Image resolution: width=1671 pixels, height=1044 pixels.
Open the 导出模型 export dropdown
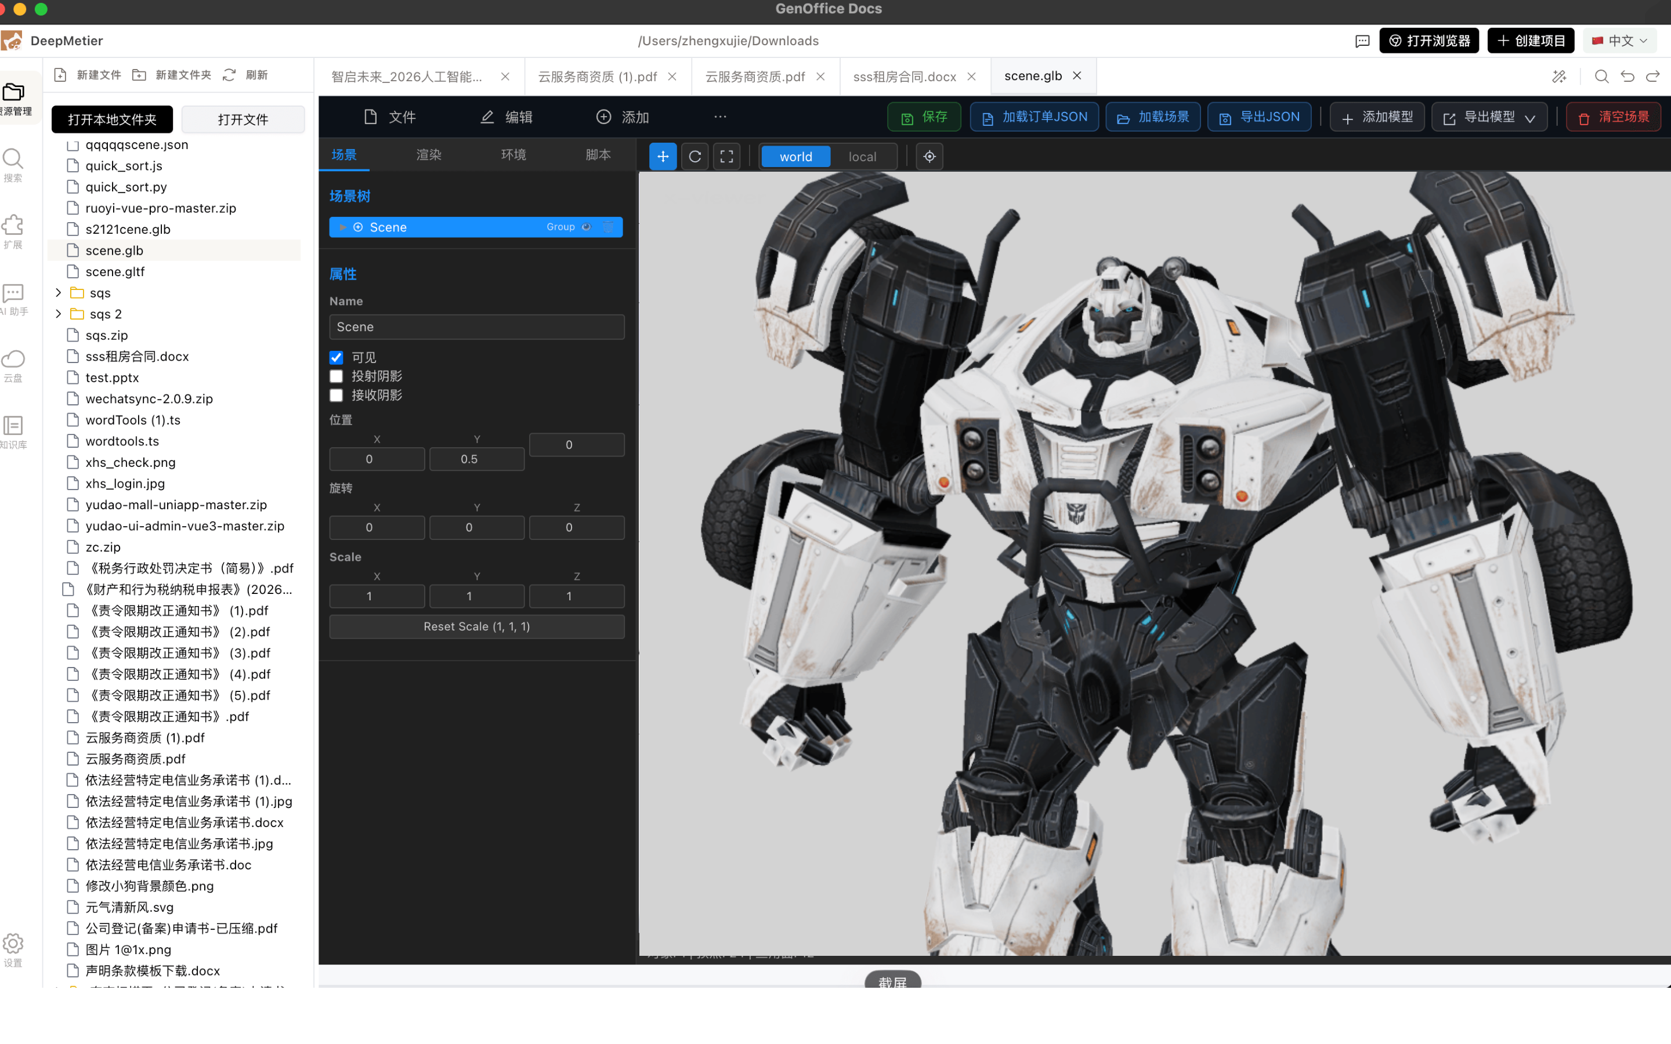(x=1489, y=117)
